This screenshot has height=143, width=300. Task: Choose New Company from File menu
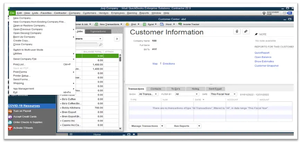coord(23,18)
